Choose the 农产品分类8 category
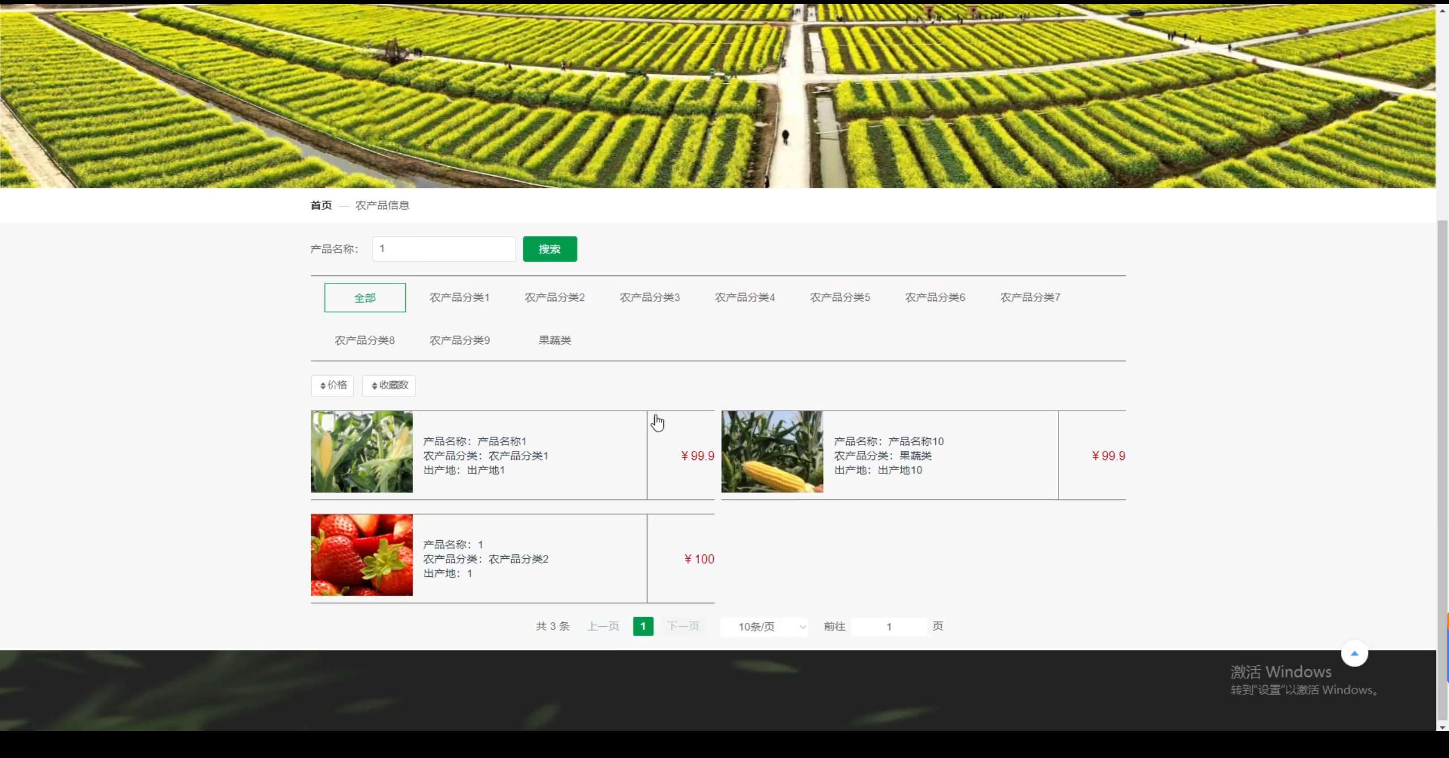 365,341
